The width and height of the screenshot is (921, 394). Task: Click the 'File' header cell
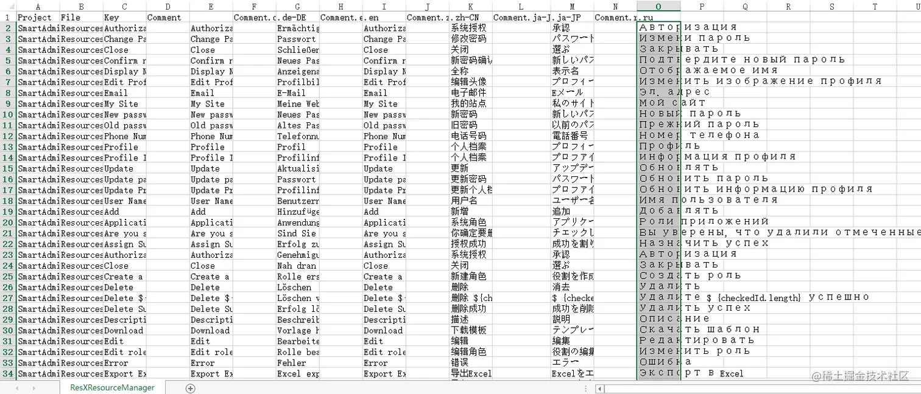tap(81, 18)
